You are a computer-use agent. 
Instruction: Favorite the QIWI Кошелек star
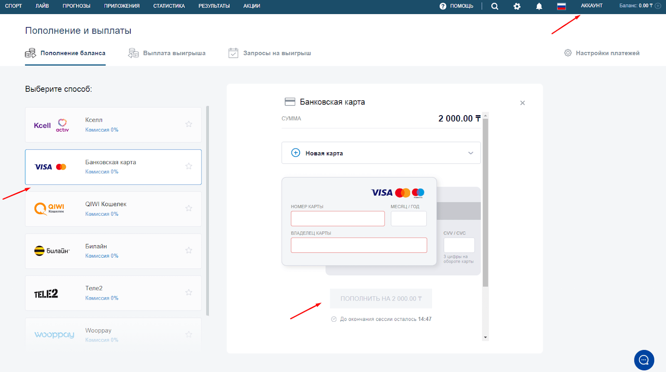point(189,208)
